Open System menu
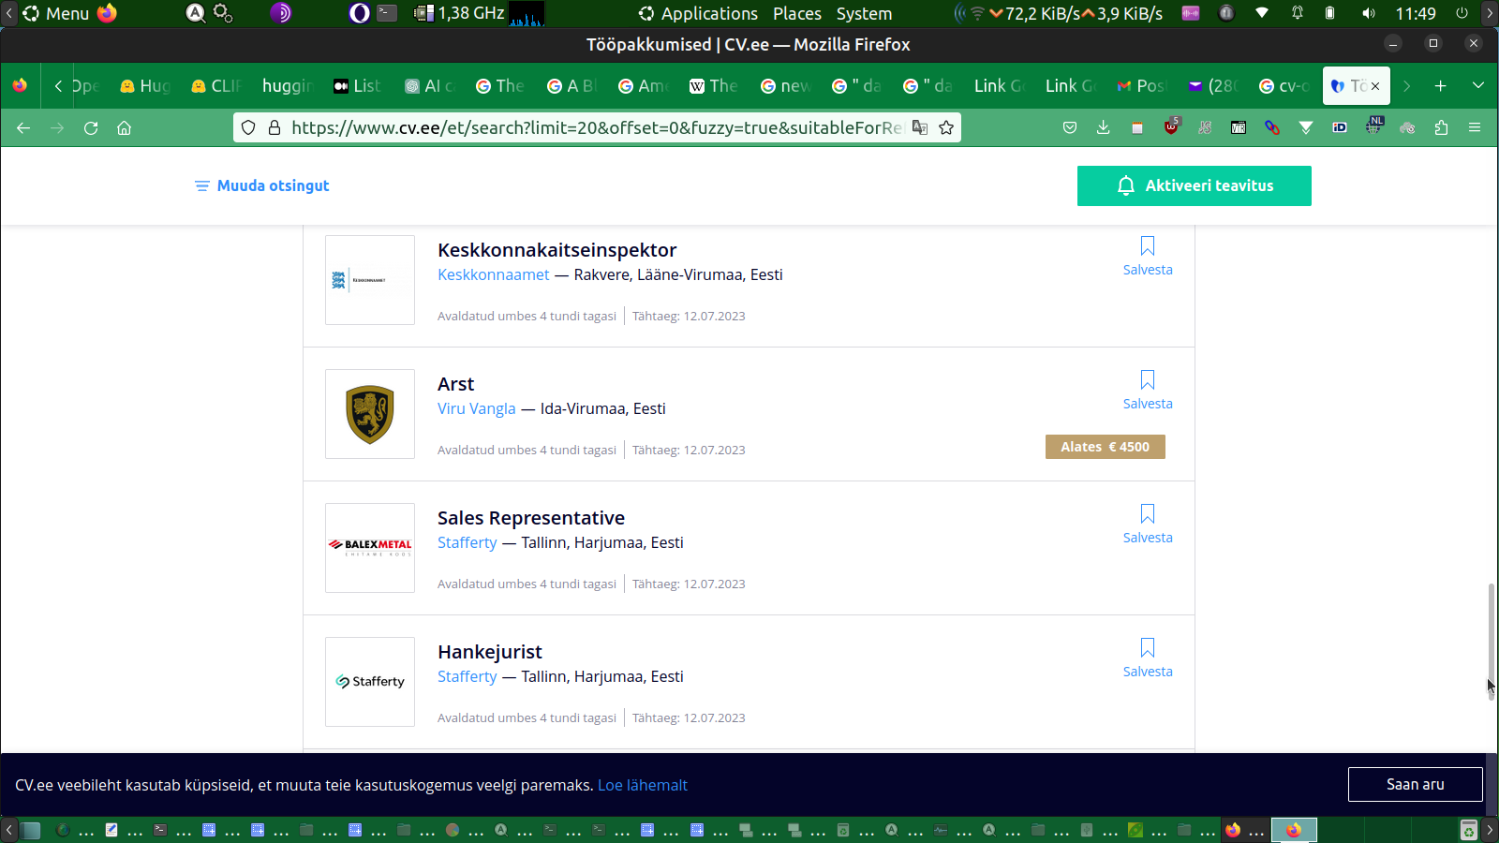Screen dimensions: 1499x843 coord(864,13)
